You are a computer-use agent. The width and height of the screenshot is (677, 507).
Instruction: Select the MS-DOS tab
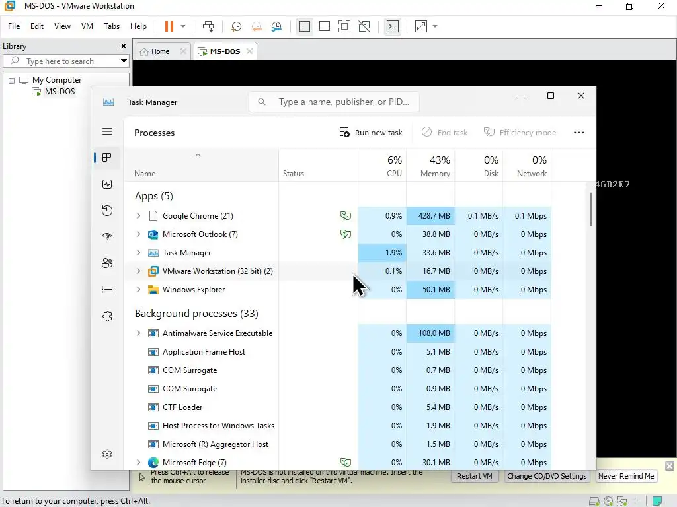(x=225, y=51)
